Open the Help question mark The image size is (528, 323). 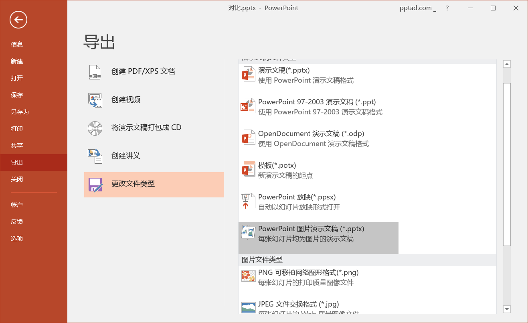click(x=447, y=8)
